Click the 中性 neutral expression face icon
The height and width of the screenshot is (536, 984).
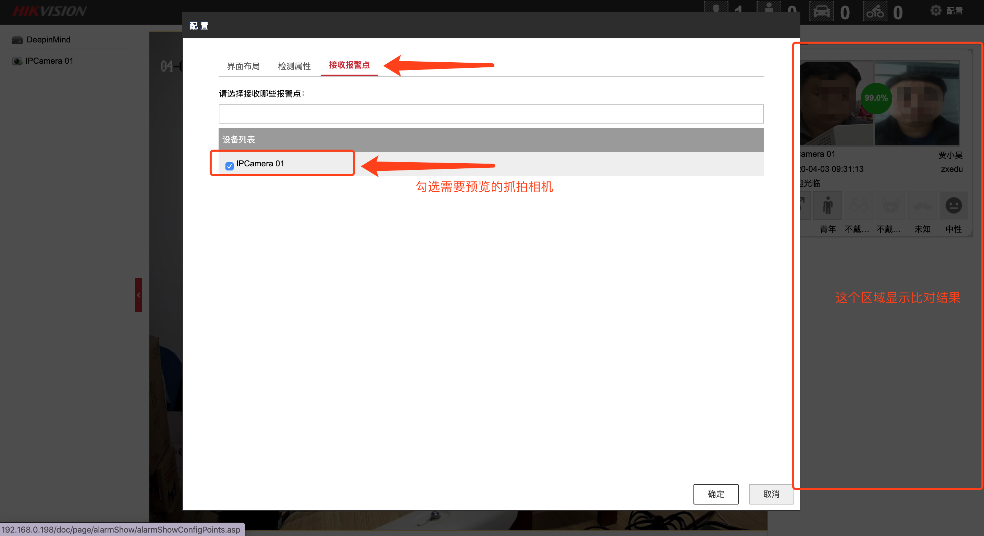954,206
